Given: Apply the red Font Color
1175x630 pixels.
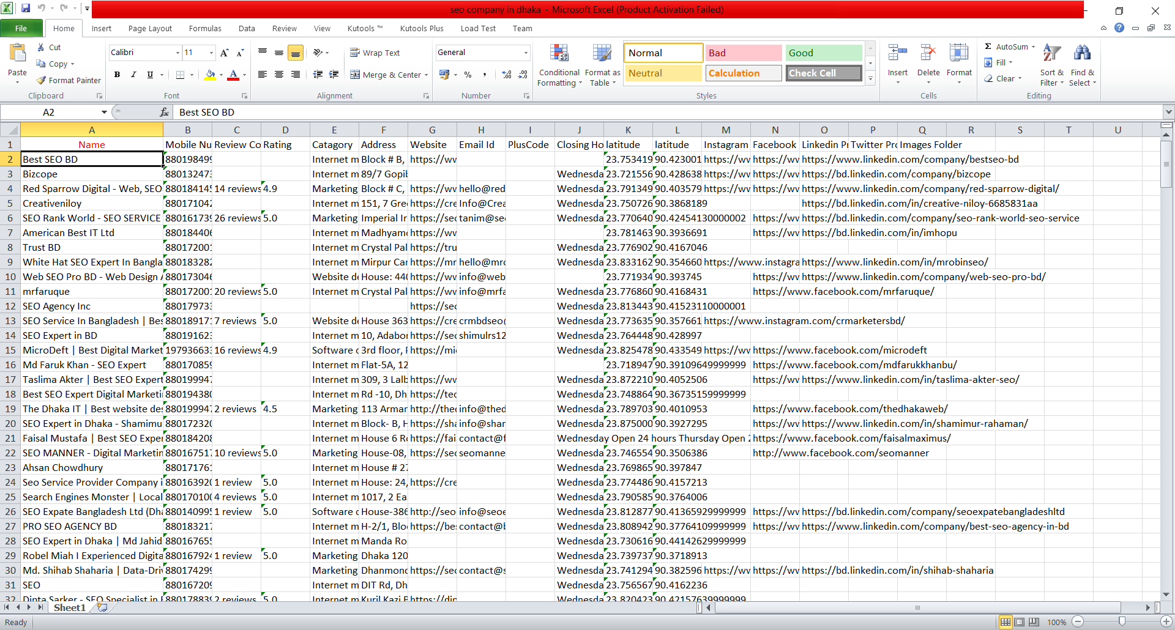Looking at the screenshot, I should [233, 75].
